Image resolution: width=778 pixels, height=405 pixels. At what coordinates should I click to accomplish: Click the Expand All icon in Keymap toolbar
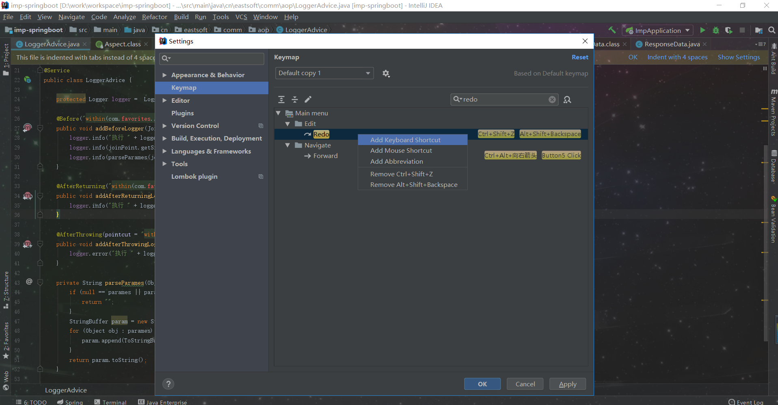click(281, 100)
